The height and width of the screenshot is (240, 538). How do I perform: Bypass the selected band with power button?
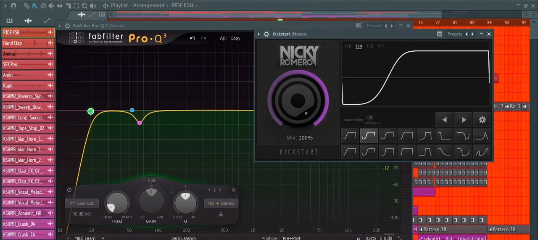[69, 190]
